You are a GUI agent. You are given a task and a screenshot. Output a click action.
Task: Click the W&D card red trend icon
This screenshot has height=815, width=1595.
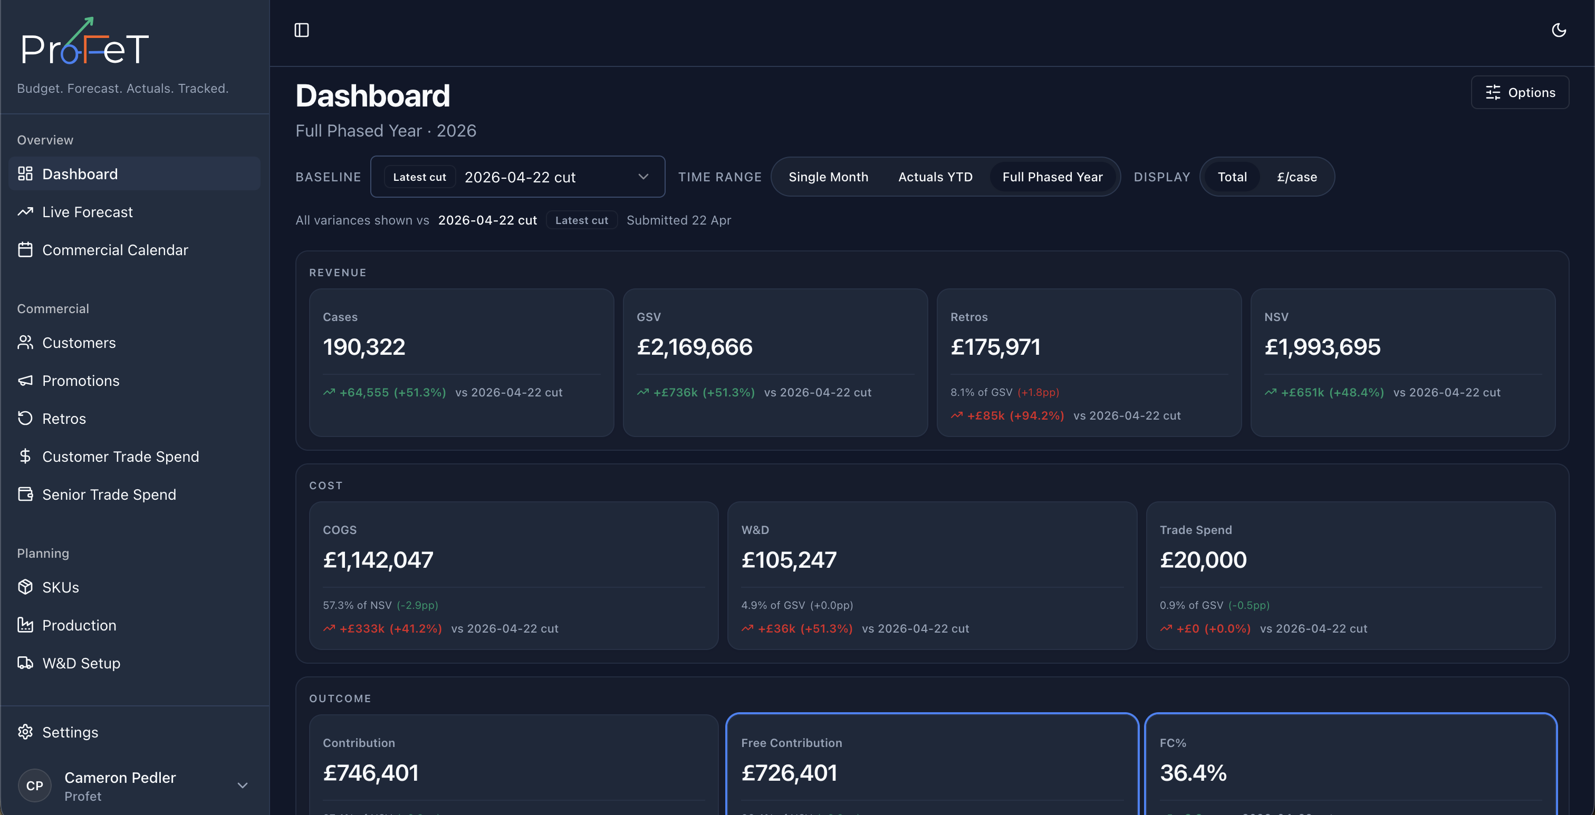click(747, 628)
